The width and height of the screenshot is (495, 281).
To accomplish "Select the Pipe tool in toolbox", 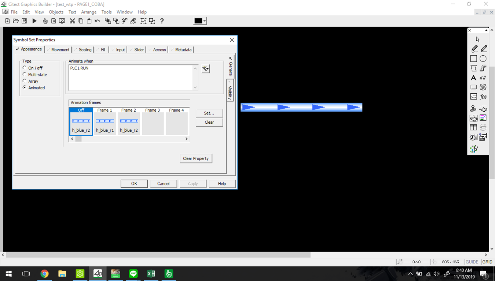I will point(483,68).
